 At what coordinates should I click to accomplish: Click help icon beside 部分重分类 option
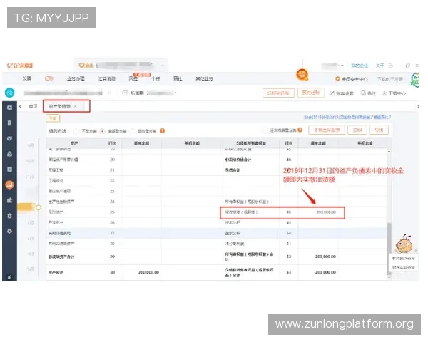[x=163, y=131]
